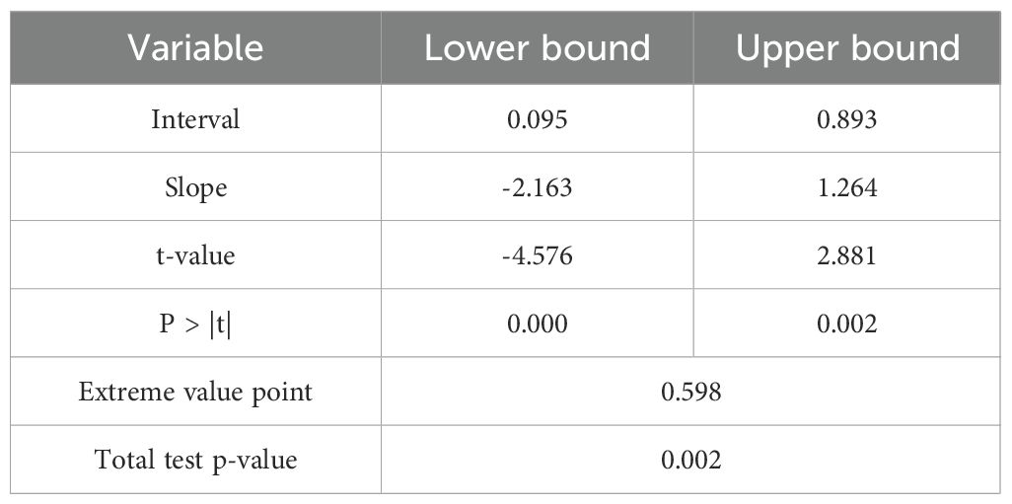This screenshot has height=504, width=1012.
Task: Select the Upper bound column header
Action: click(847, 48)
